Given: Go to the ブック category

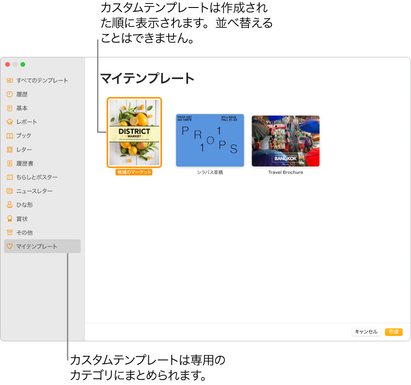Looking at the screenshot, I should 24,136.
